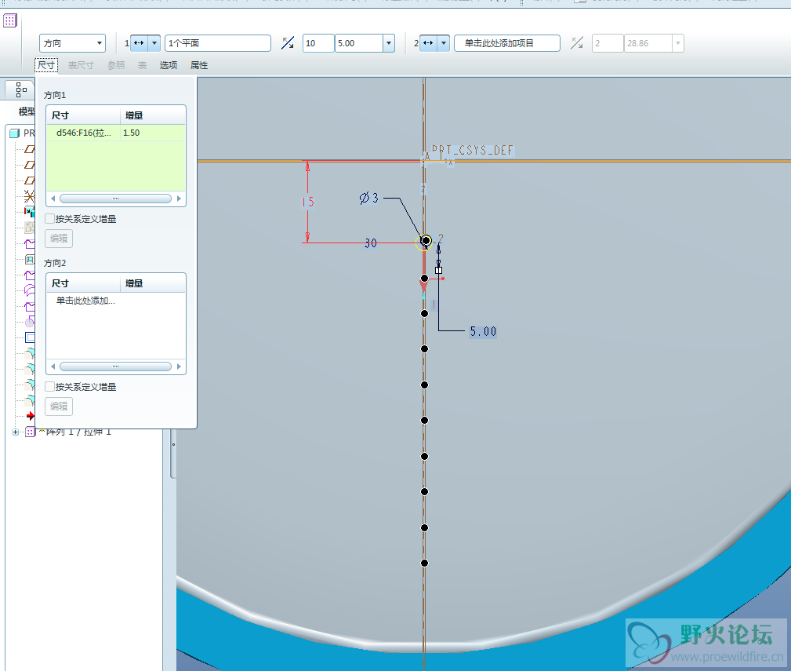This screenshot has height=671, width=791.
Task: Click the 5.00 spacing dimension in the viewport
Action: click(x=483, y=331)
